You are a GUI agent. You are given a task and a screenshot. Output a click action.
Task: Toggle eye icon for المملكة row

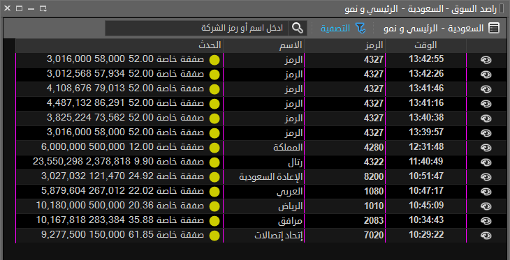tap(486, 148)
